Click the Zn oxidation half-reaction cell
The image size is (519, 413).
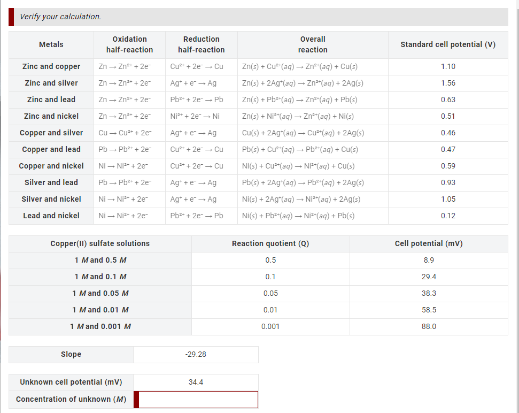click(129, 66)
